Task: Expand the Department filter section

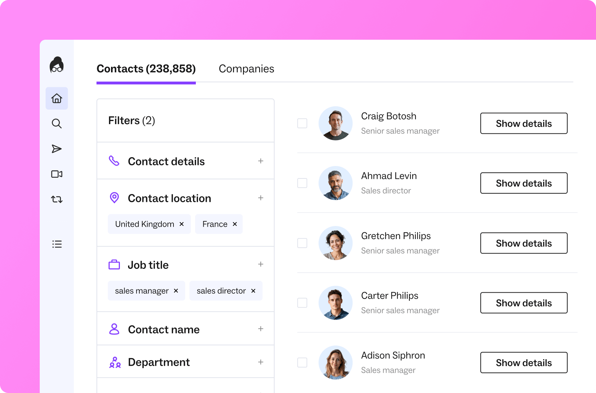Action: [x=261, y=362]
